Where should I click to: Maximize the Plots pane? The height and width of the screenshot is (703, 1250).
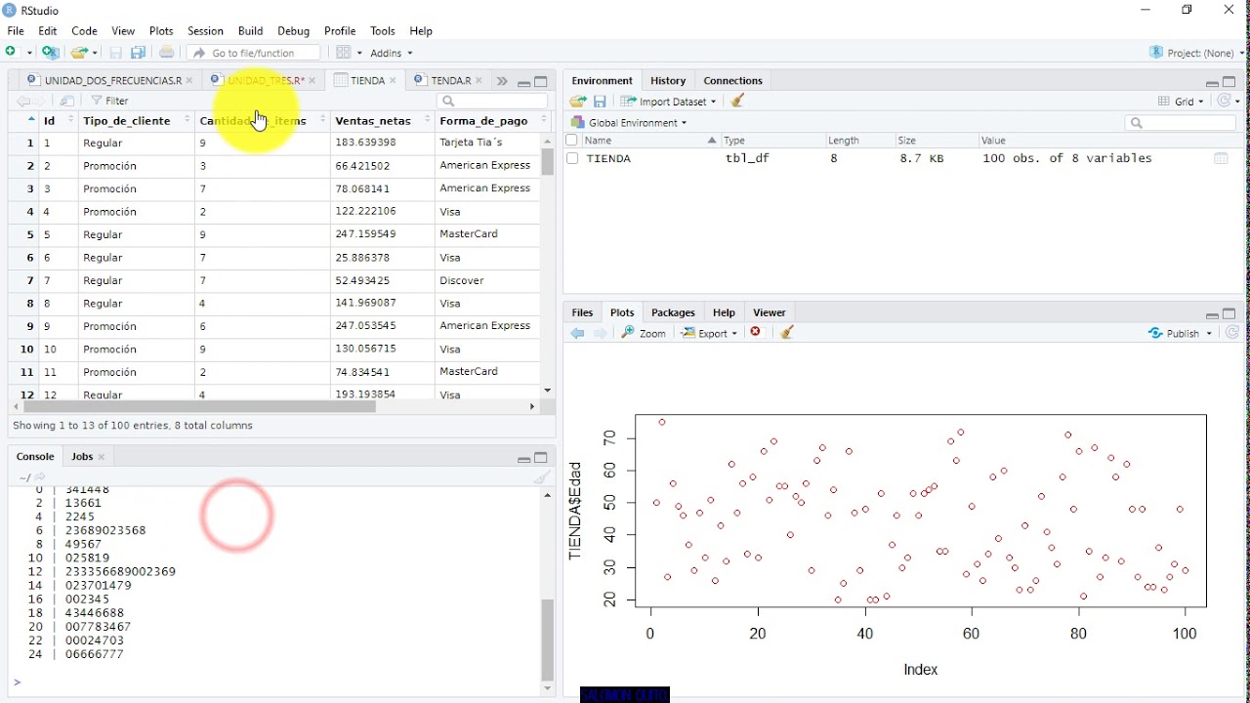point(1229,313)
